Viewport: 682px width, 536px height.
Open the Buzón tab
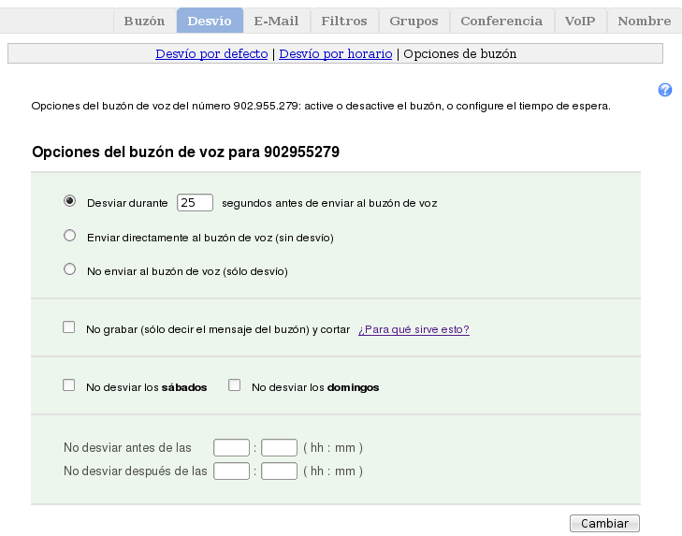click(144, 21)
